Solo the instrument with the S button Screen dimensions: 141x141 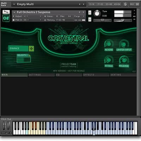(x=90, y=13)
